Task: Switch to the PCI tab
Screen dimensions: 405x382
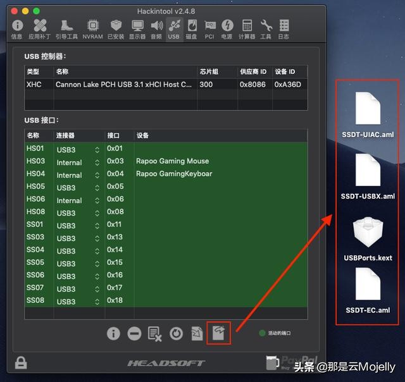Action: pyautogui.click(x=209, y=28)
